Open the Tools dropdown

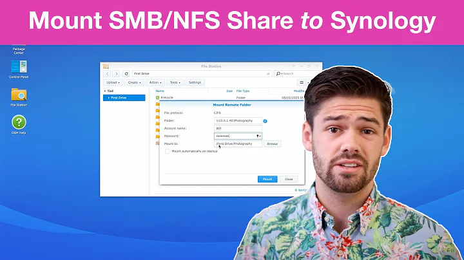pos(175,82)
